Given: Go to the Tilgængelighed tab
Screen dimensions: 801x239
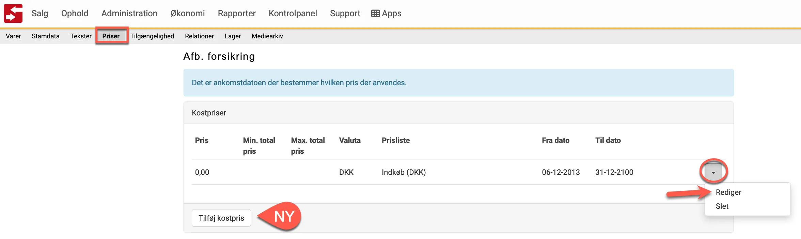Looking at the screenshot, I should 152,36.
